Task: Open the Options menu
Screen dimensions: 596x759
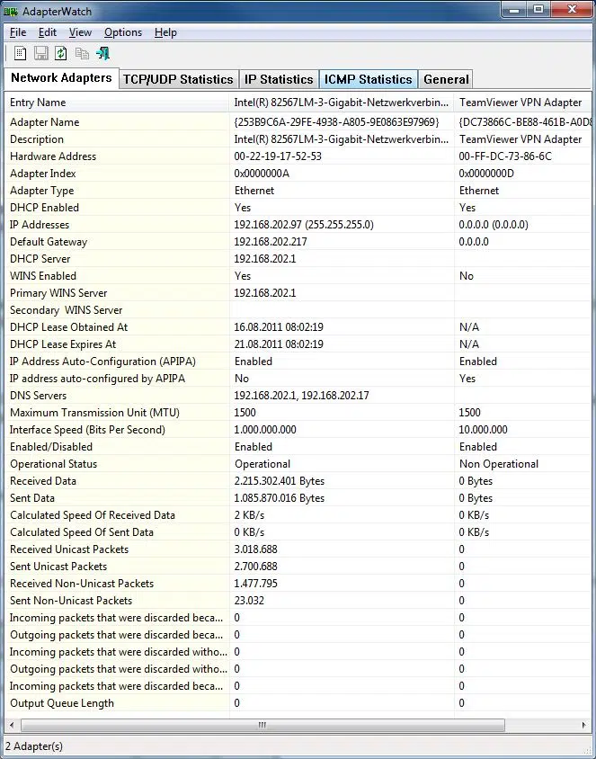Action: tap(123, 32)
